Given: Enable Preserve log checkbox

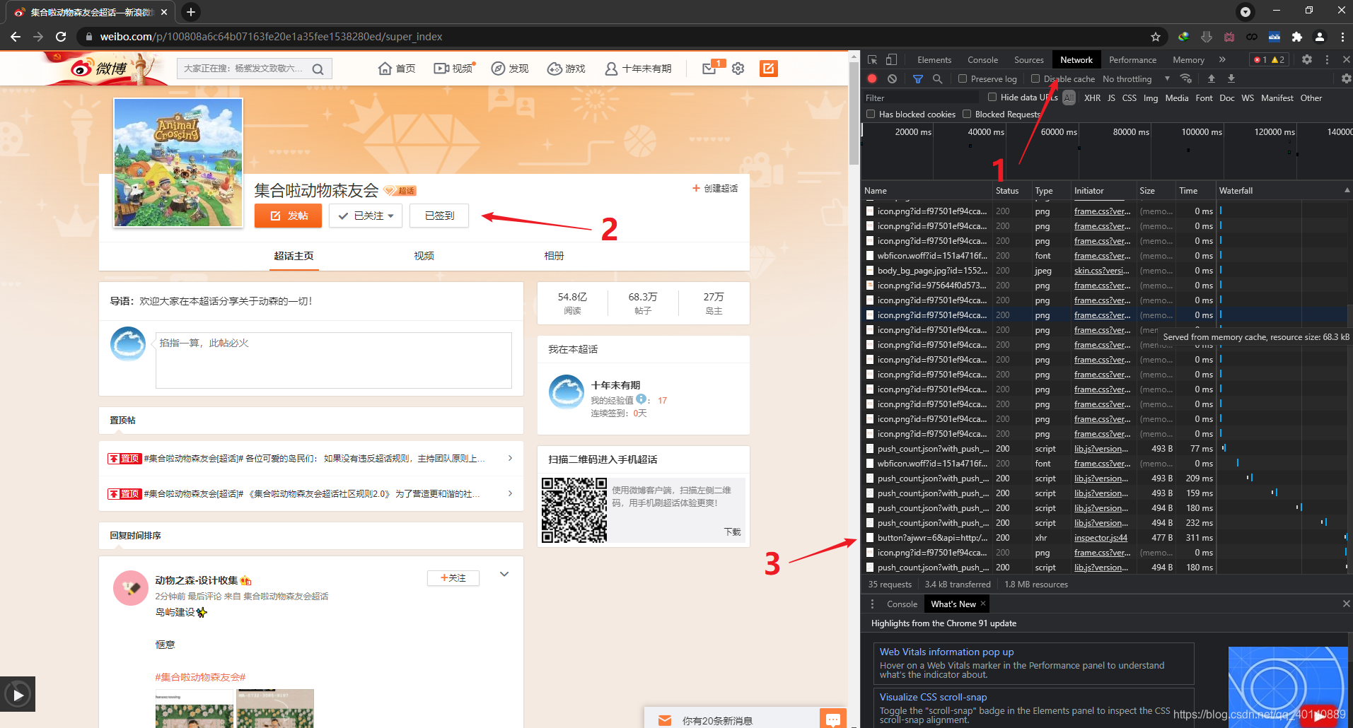Looking at the screenshot, I should click(963, 79).
